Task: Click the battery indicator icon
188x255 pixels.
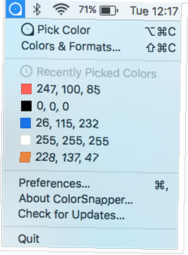Action: coord(109,11)
